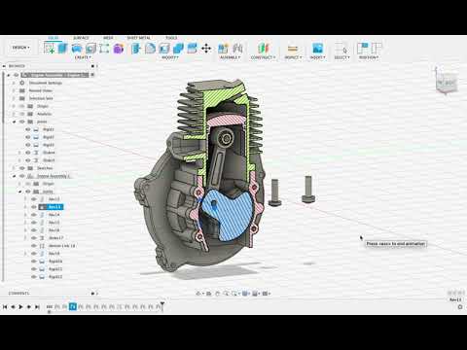Open Display Settings icon in navigation bar
Screen dimensions: 467x350
(245, 294)
